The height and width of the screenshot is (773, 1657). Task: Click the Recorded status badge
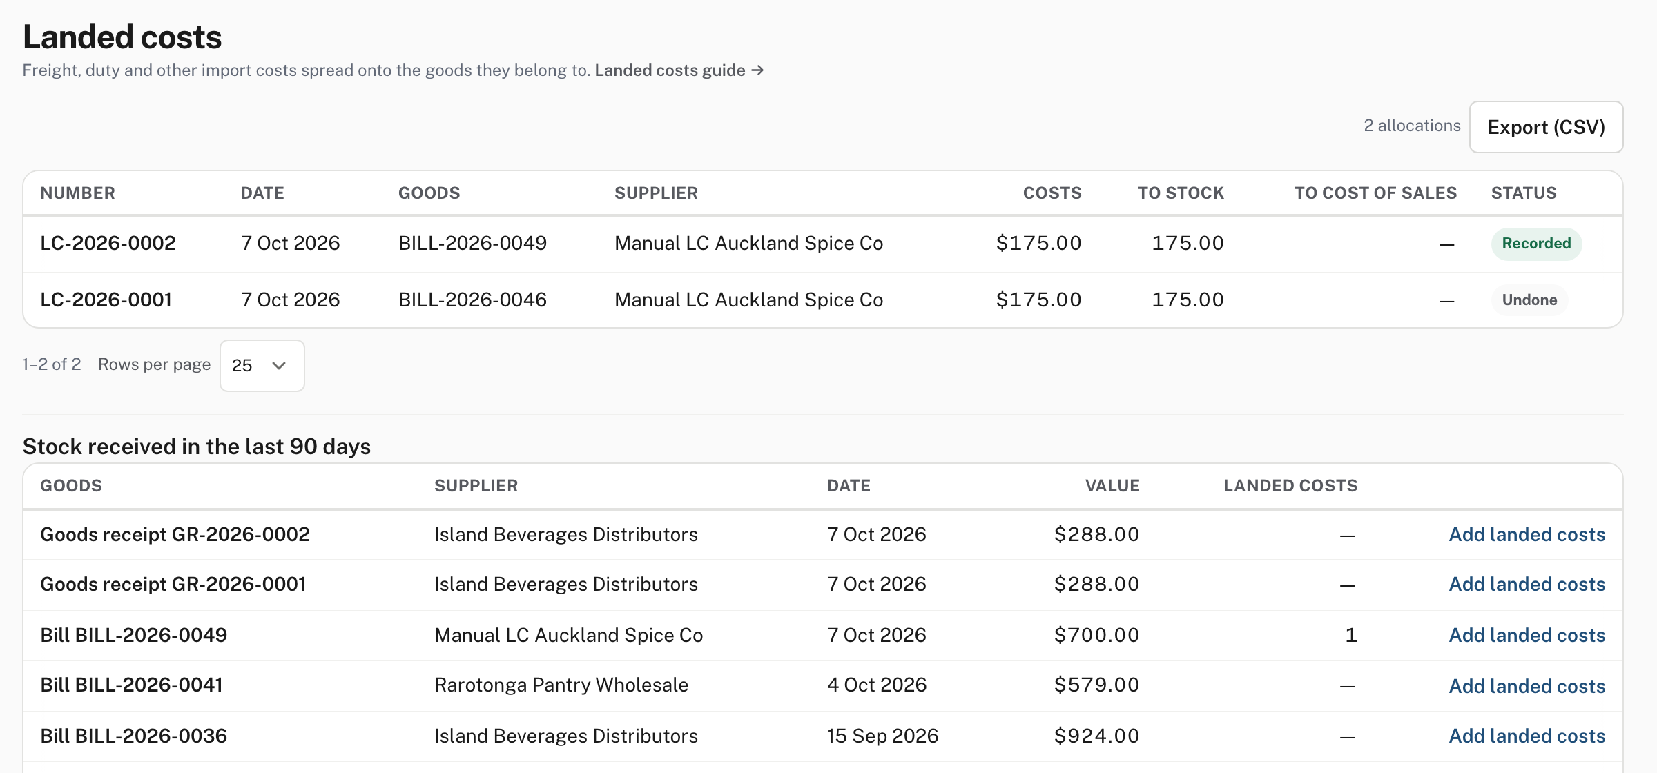point(1536,244)
